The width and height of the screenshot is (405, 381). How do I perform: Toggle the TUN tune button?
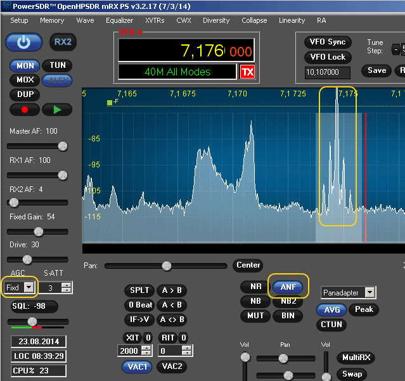(57, 65)
